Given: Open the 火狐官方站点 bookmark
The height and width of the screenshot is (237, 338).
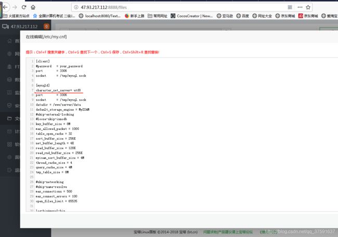Looking at the screenshot, I should tap(16, 16).
